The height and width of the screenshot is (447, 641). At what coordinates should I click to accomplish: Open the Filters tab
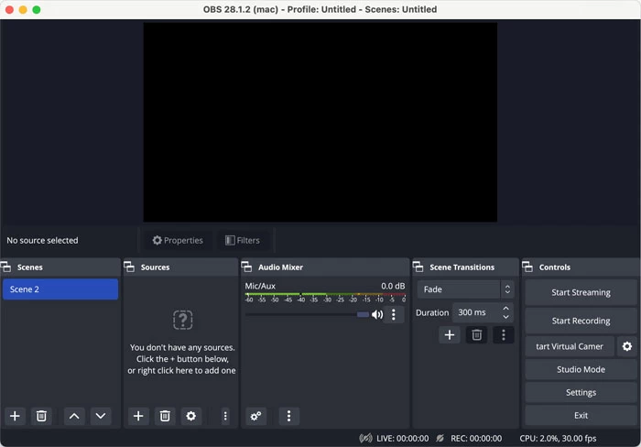pyautogui.click(x=243, y=240)
